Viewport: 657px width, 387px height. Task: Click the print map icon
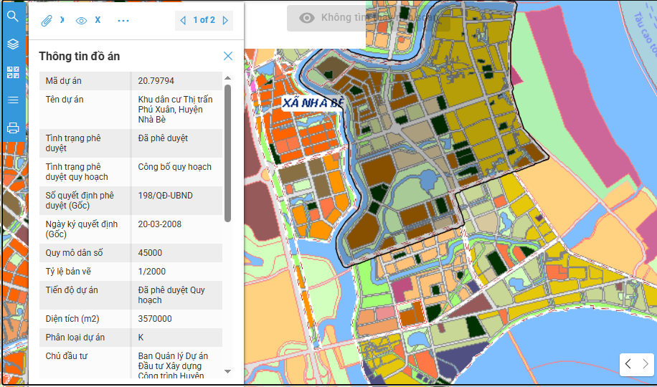(12, 128)
